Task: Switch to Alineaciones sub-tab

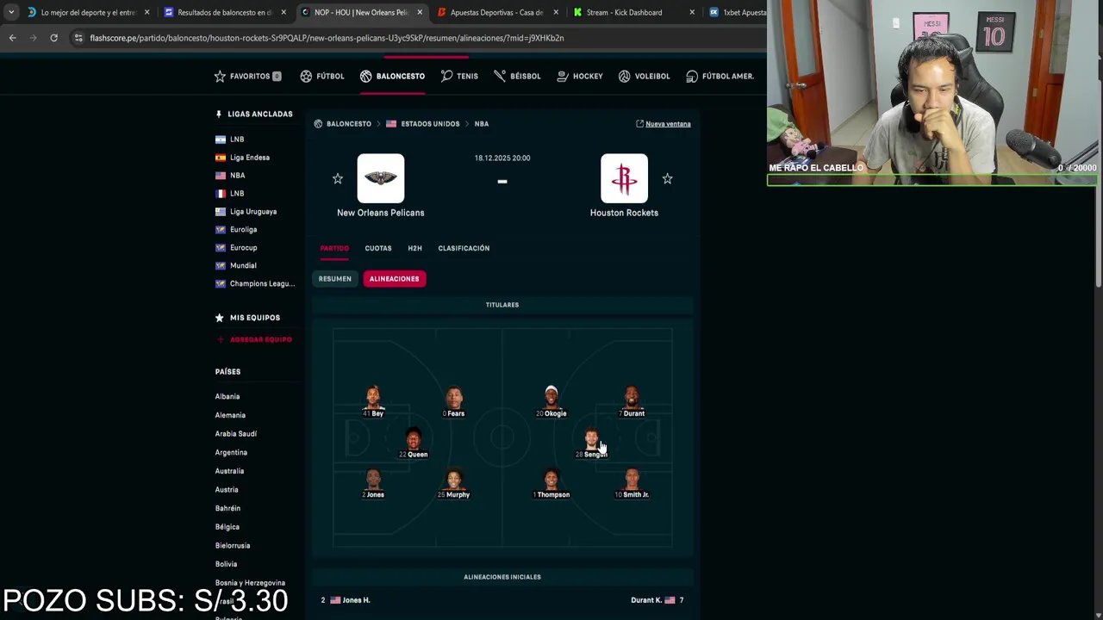Action: click(x=395, y=279)
